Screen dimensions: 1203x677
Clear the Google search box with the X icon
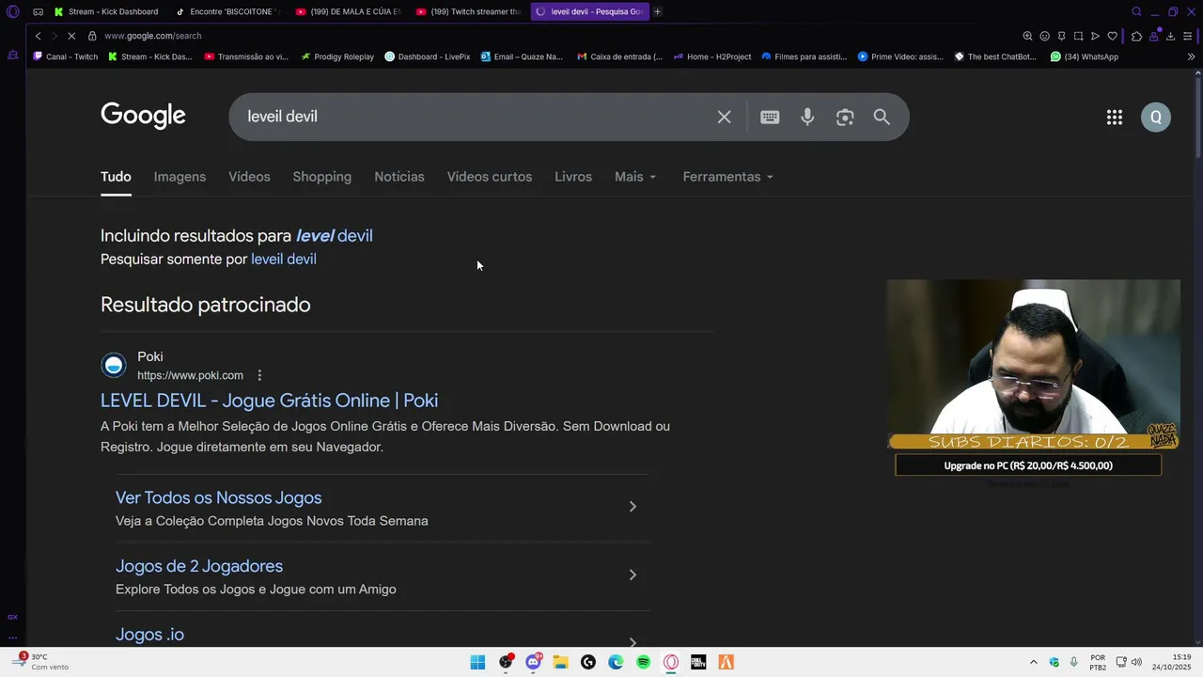(724, 117)
